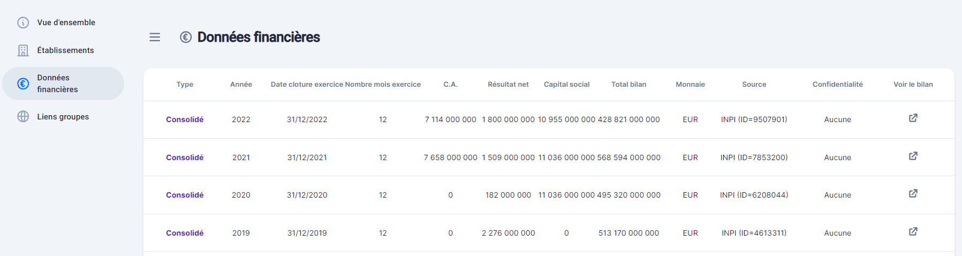Open the Vue d'ensemble sidebar item
This screenshot has width=962, height=256.
pos(63,22)
